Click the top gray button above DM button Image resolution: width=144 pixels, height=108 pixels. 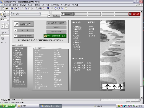point(56,23)
